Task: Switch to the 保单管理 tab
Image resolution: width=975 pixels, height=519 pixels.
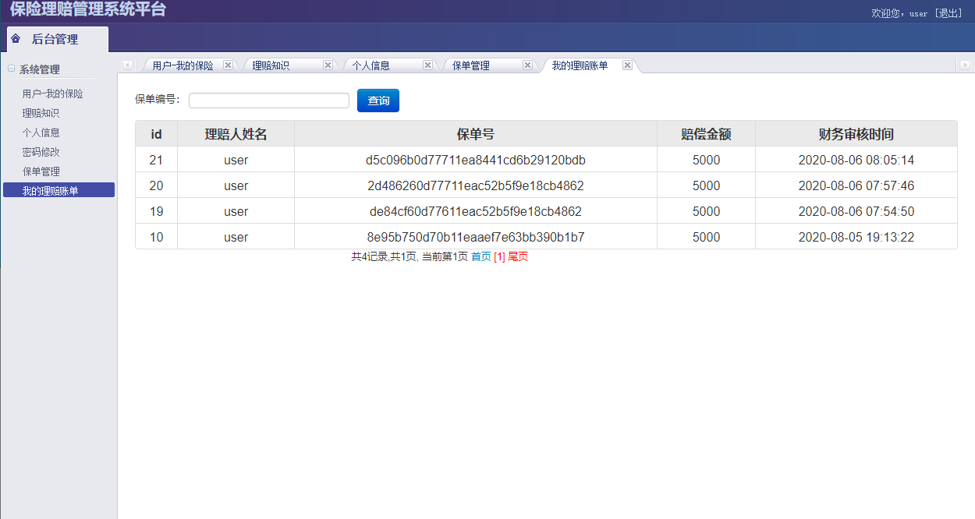Action: [470, 65]
